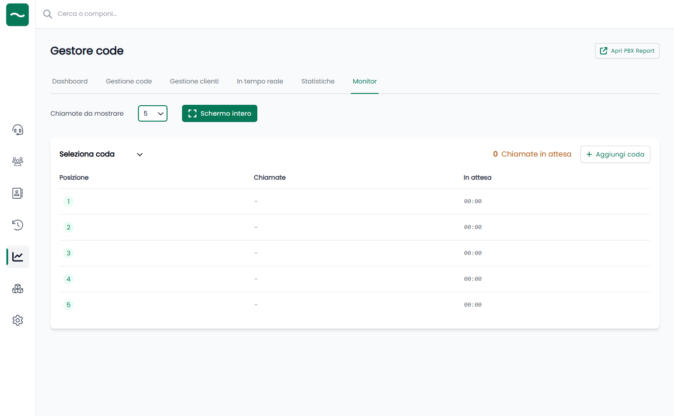The height and width of the screenshot is (416, 674).
Task: Click the Aggiungi coda button
Action: (615, 154)
